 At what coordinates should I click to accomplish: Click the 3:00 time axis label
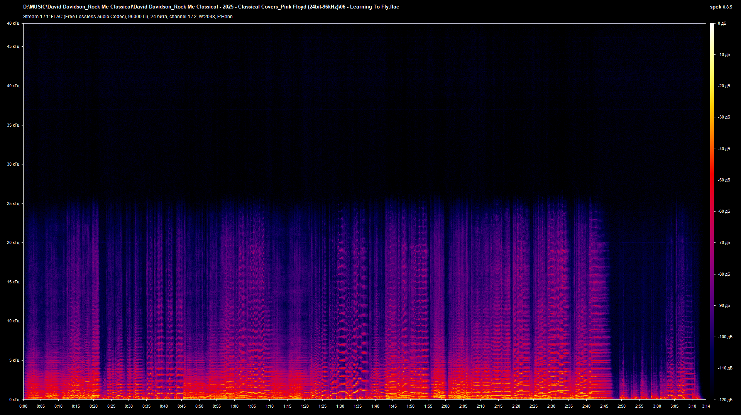coord(657,406)
